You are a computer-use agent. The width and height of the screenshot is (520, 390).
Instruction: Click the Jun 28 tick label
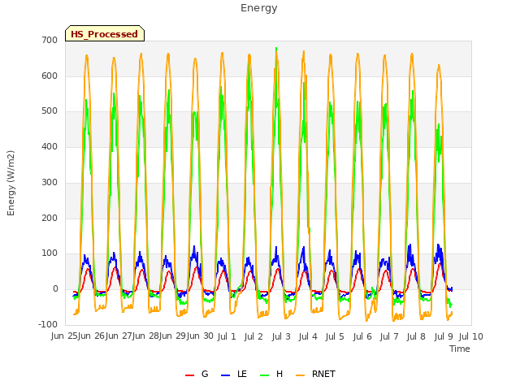tap(145, 336)
